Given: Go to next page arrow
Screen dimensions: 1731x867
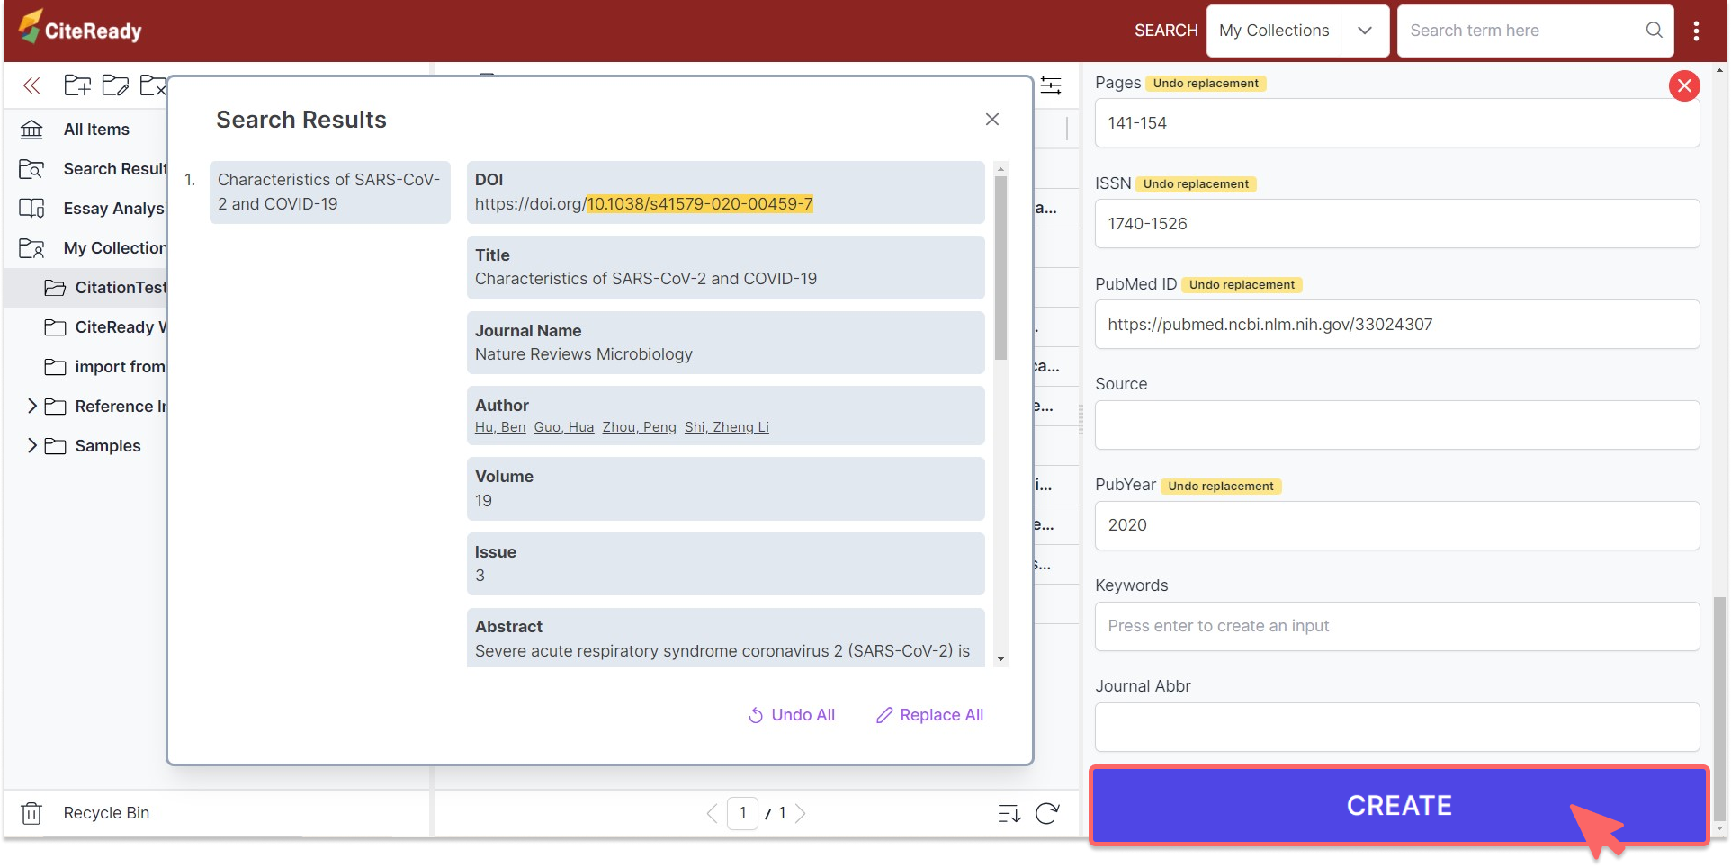Looking at the screenshot, I should 801,813.
